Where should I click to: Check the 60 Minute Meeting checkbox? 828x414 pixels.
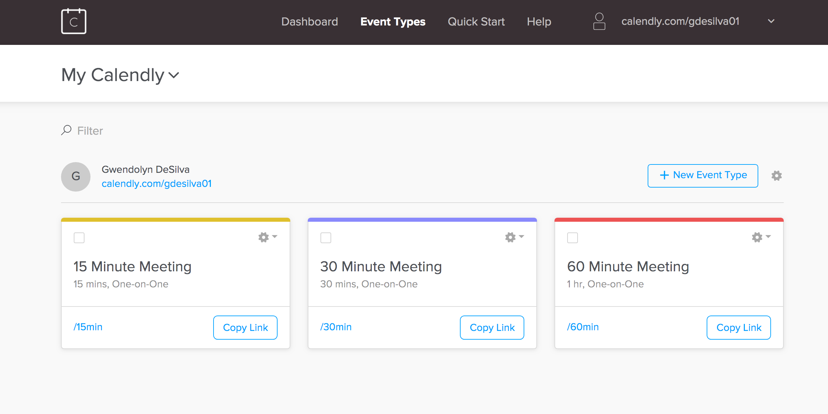pyautogui.click(x=573, y=238)
